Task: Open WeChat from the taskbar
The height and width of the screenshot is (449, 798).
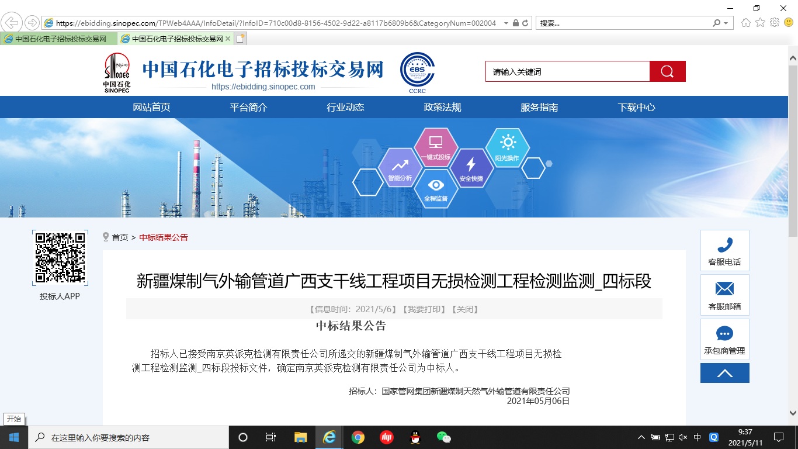Action: (443, 437)
